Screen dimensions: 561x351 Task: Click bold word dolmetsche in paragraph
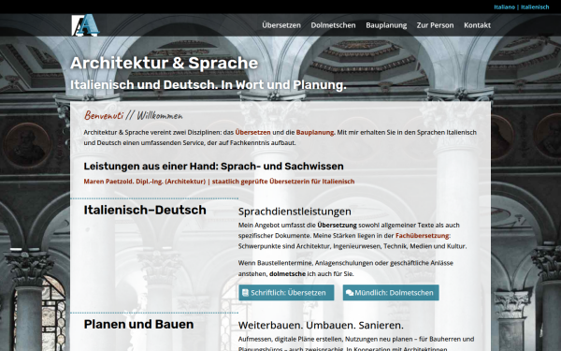tap(287, 273)
